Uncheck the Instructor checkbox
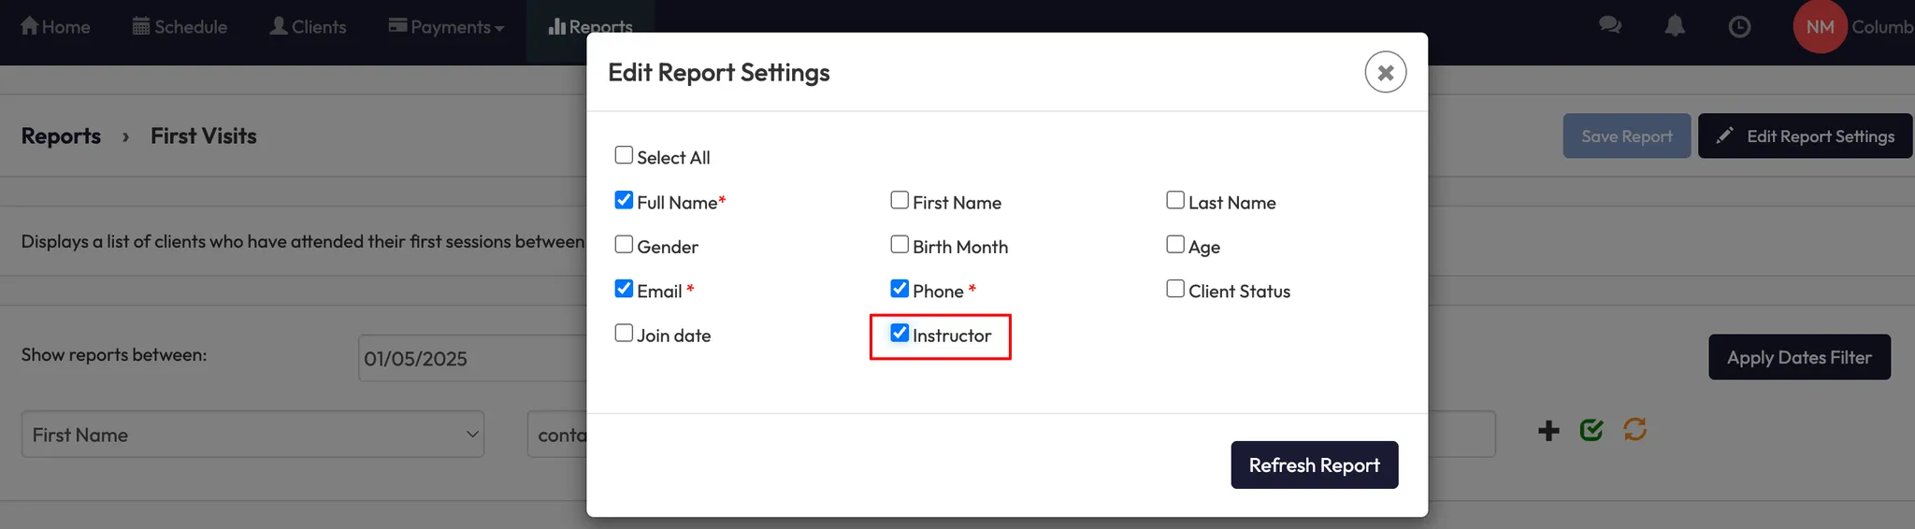This screenshot has width=1915, height=529. tap(900, 334)
